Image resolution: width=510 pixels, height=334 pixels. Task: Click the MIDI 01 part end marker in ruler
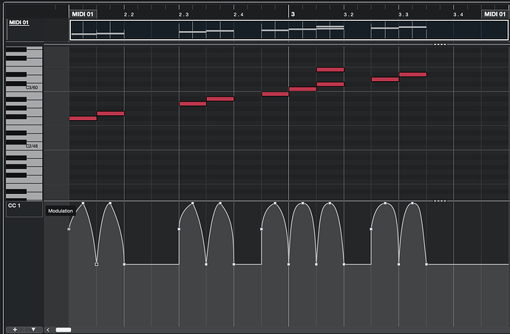(494, 14)
